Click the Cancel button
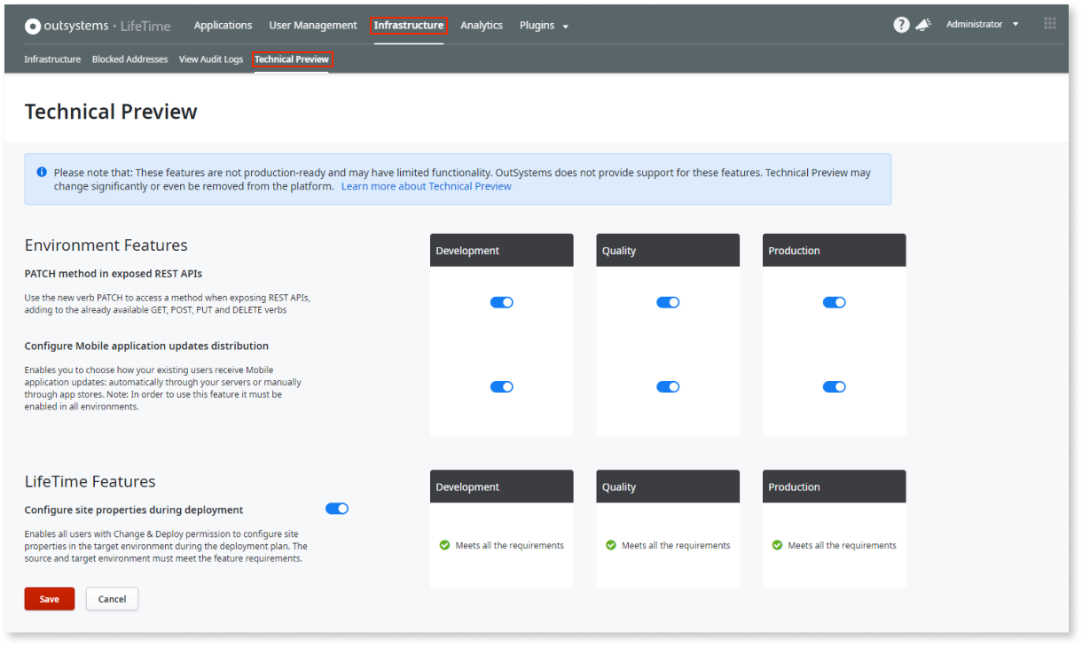This screenshot has height=646, width=1082. pos(112,598)
